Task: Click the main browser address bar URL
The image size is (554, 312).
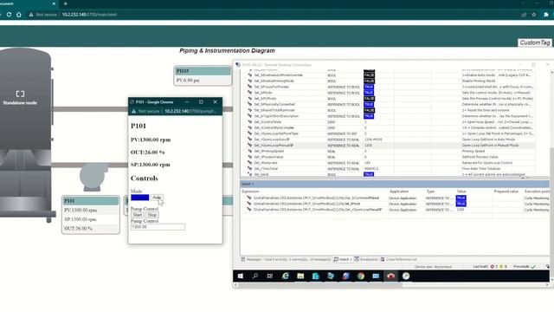Action: (x=89, y=15)
